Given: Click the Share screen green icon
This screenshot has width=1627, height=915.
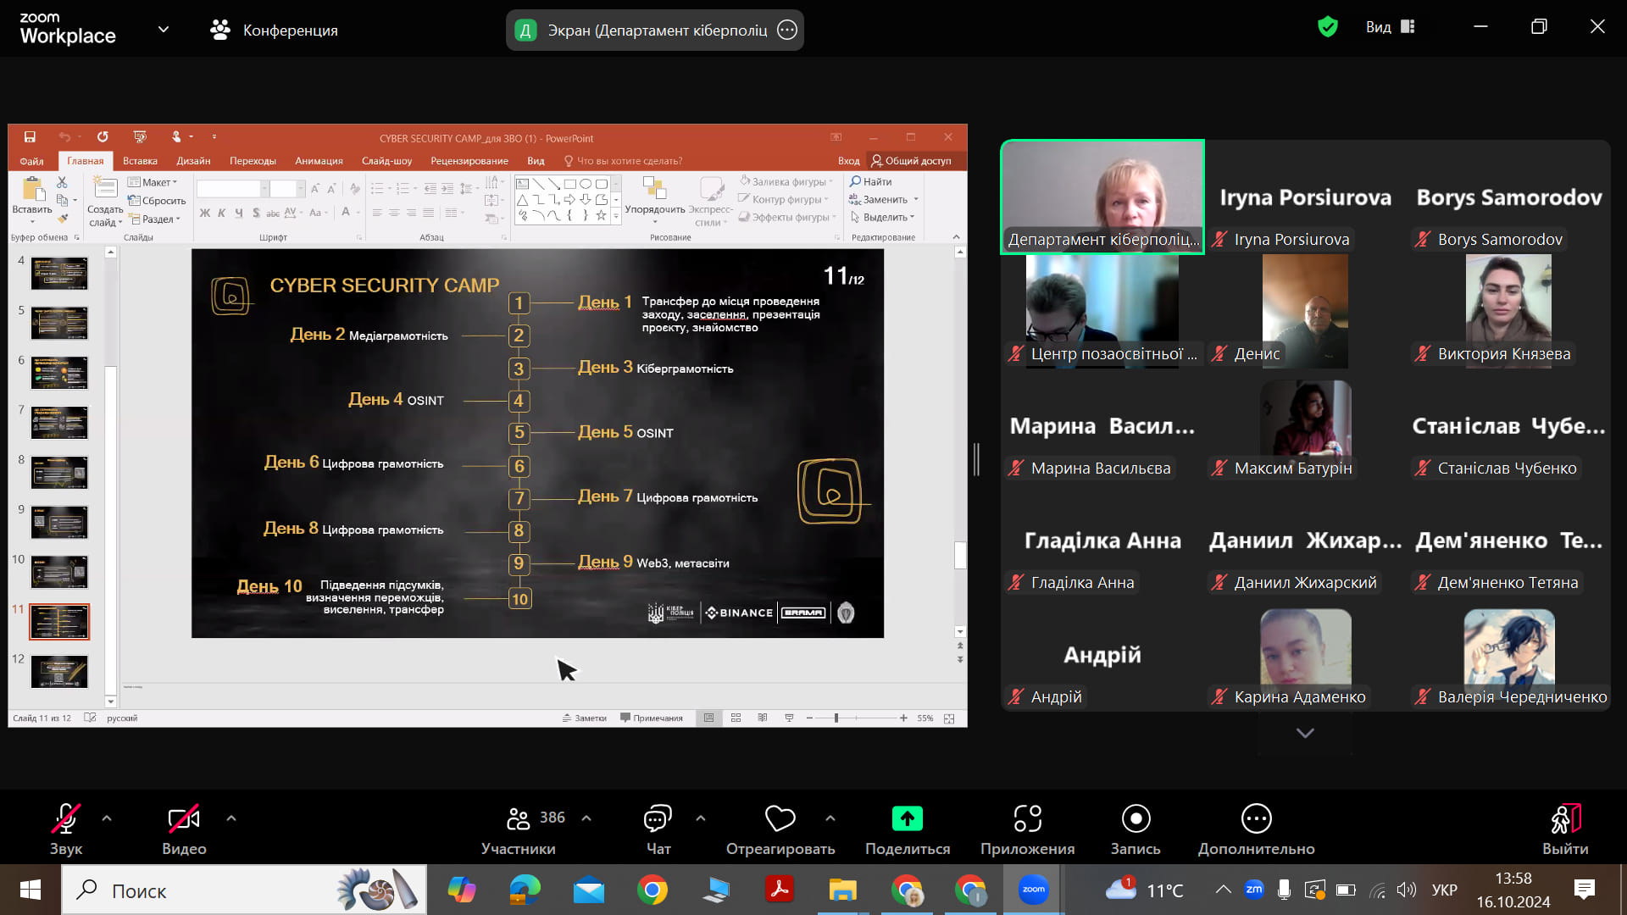Looking at the screenshot, I should (907, 818).
